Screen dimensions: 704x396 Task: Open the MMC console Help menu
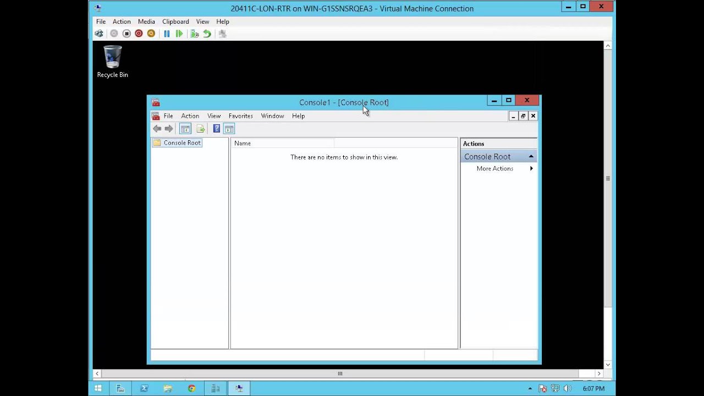(x=299, y=116)
